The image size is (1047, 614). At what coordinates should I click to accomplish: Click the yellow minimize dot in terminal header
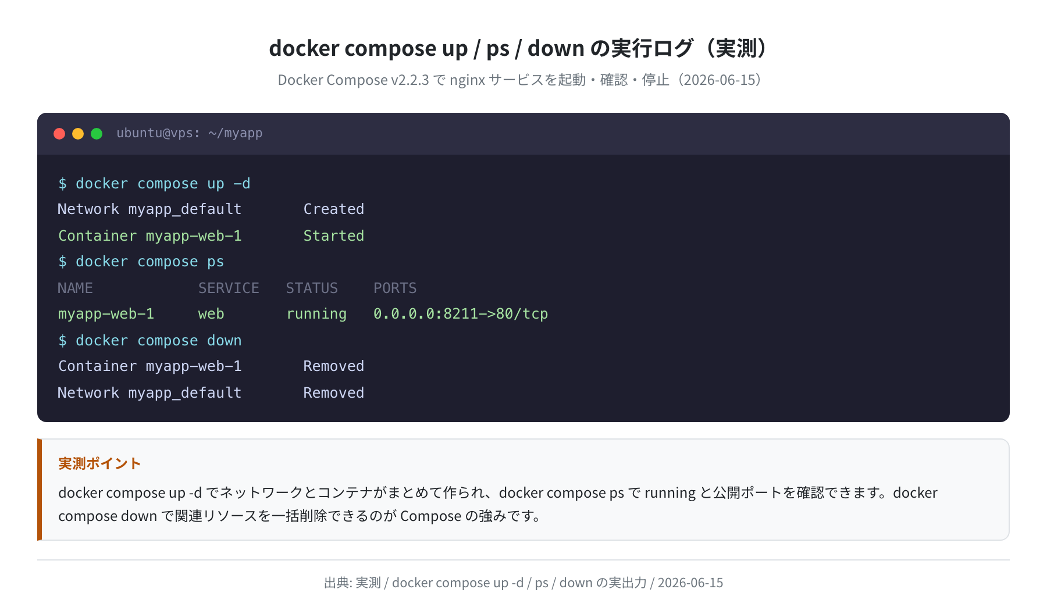[78, 134]
